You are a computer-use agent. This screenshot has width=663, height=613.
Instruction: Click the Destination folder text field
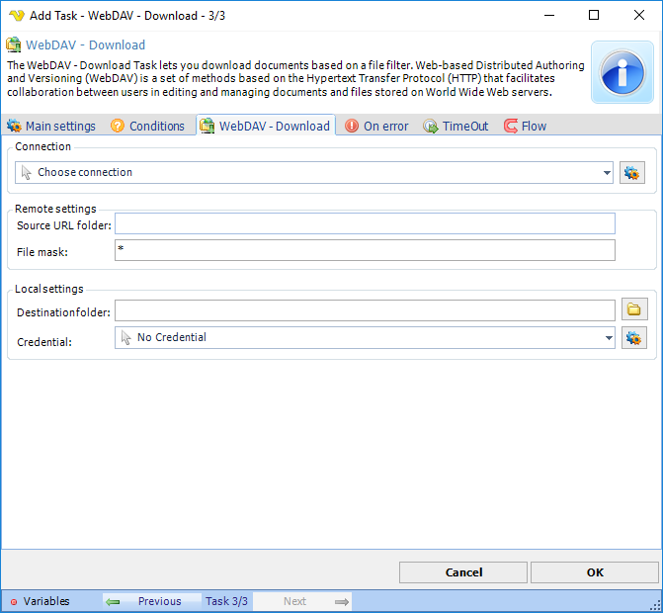(365, 310)
